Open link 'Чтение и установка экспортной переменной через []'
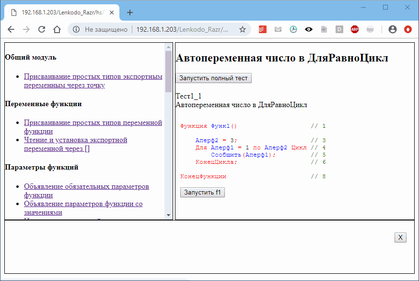Viewport: 419px width, 281px height. click(76, 144)
